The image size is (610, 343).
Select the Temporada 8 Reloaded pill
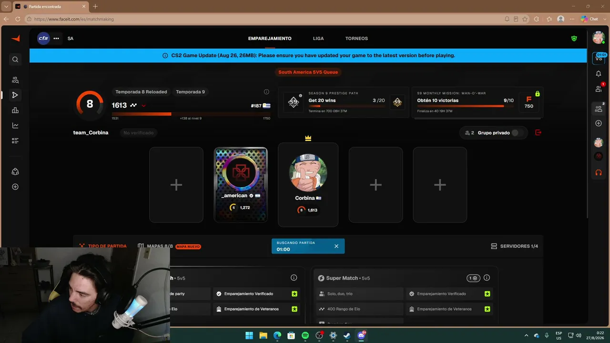(141, 92)
